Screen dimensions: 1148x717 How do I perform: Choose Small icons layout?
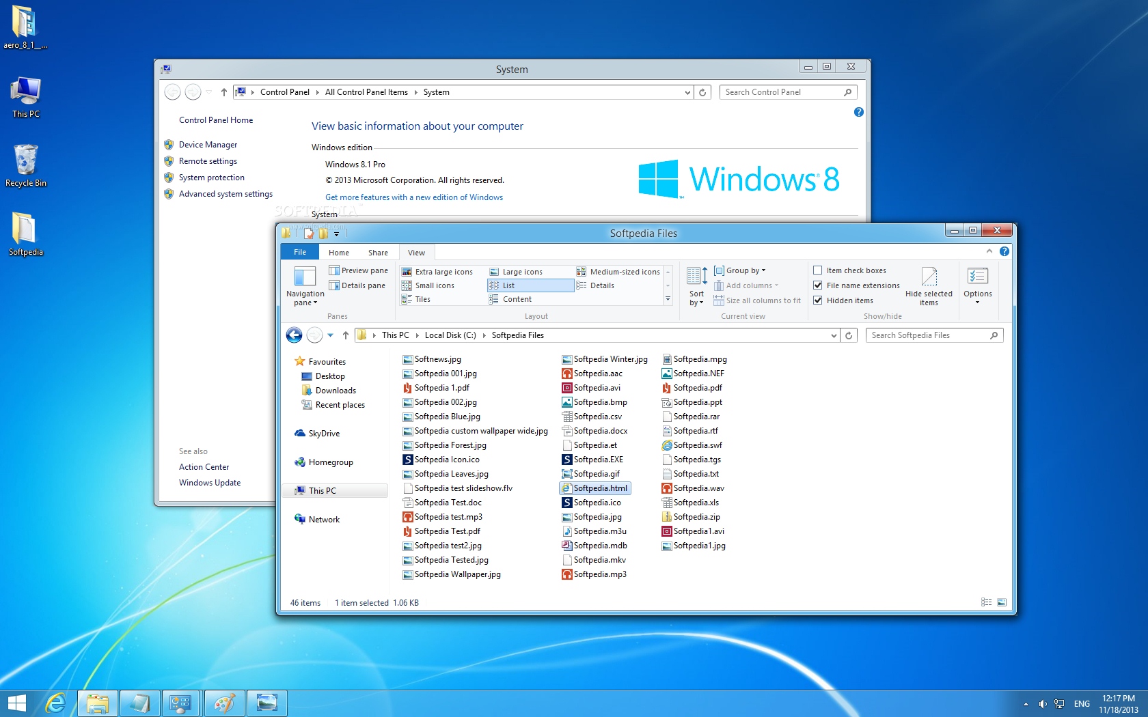click(428, 285)
